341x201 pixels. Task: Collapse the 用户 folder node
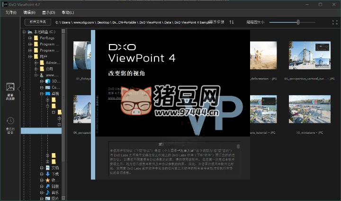tap(30, 56)
